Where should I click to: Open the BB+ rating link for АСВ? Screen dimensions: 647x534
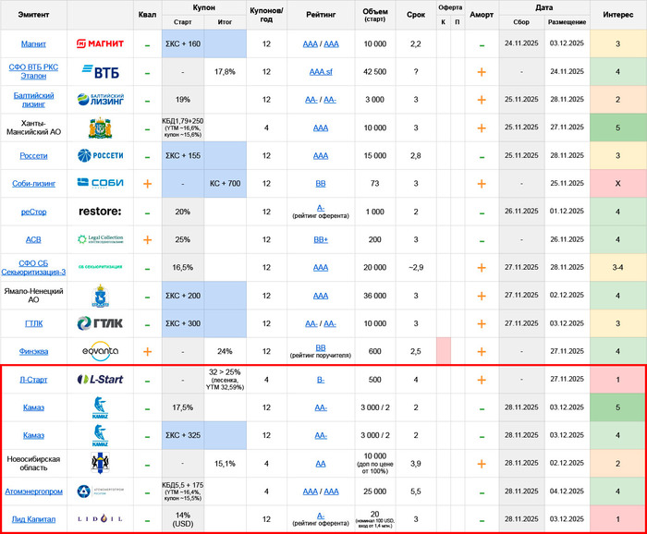pos(320,239)
